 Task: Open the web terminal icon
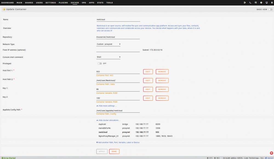250,3
